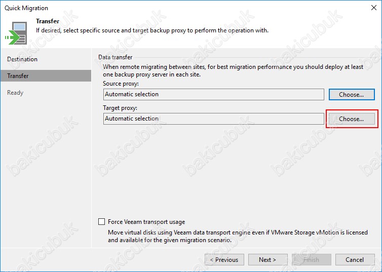Enable Force Veeam transport usage checkbox

tap(102, 221)
